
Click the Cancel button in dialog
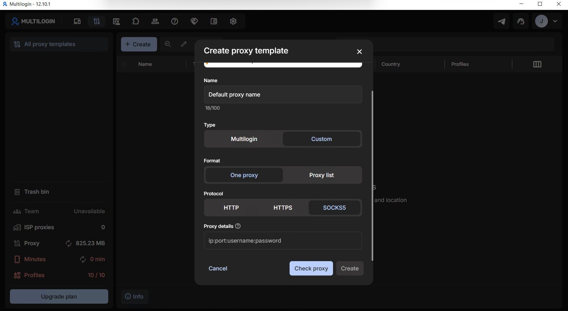pyautogui.click(x=218, y=268)
